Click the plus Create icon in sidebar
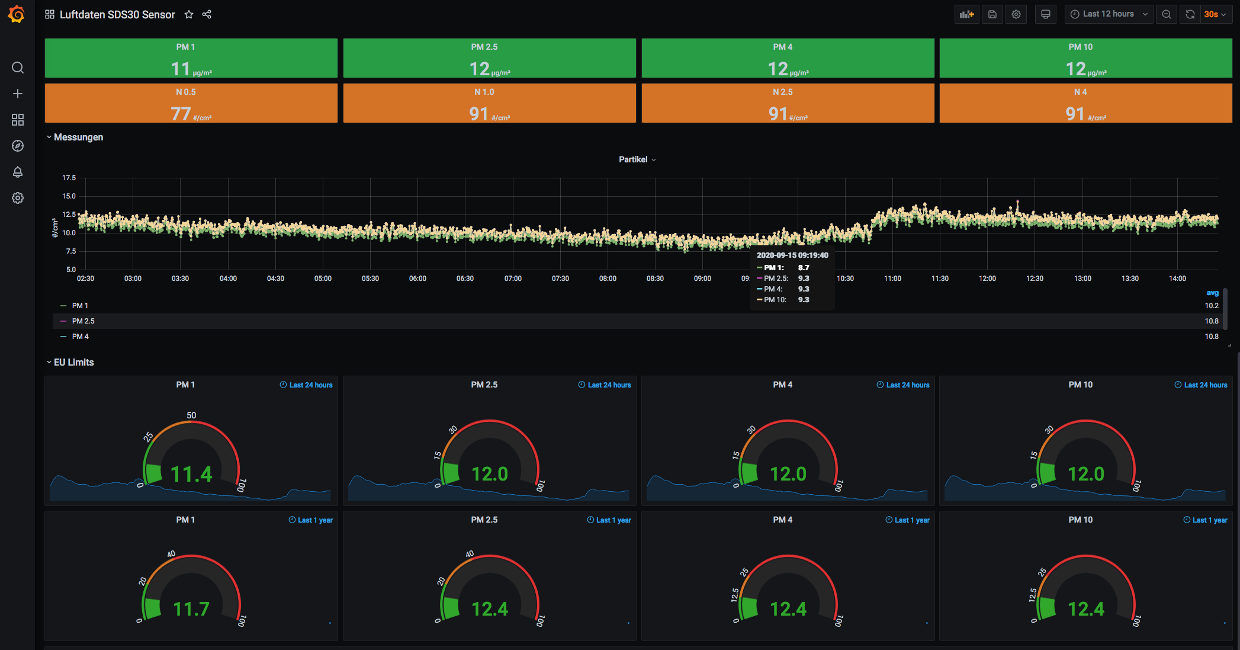This screenshot has width=1240, height=650. pos(18,94)
